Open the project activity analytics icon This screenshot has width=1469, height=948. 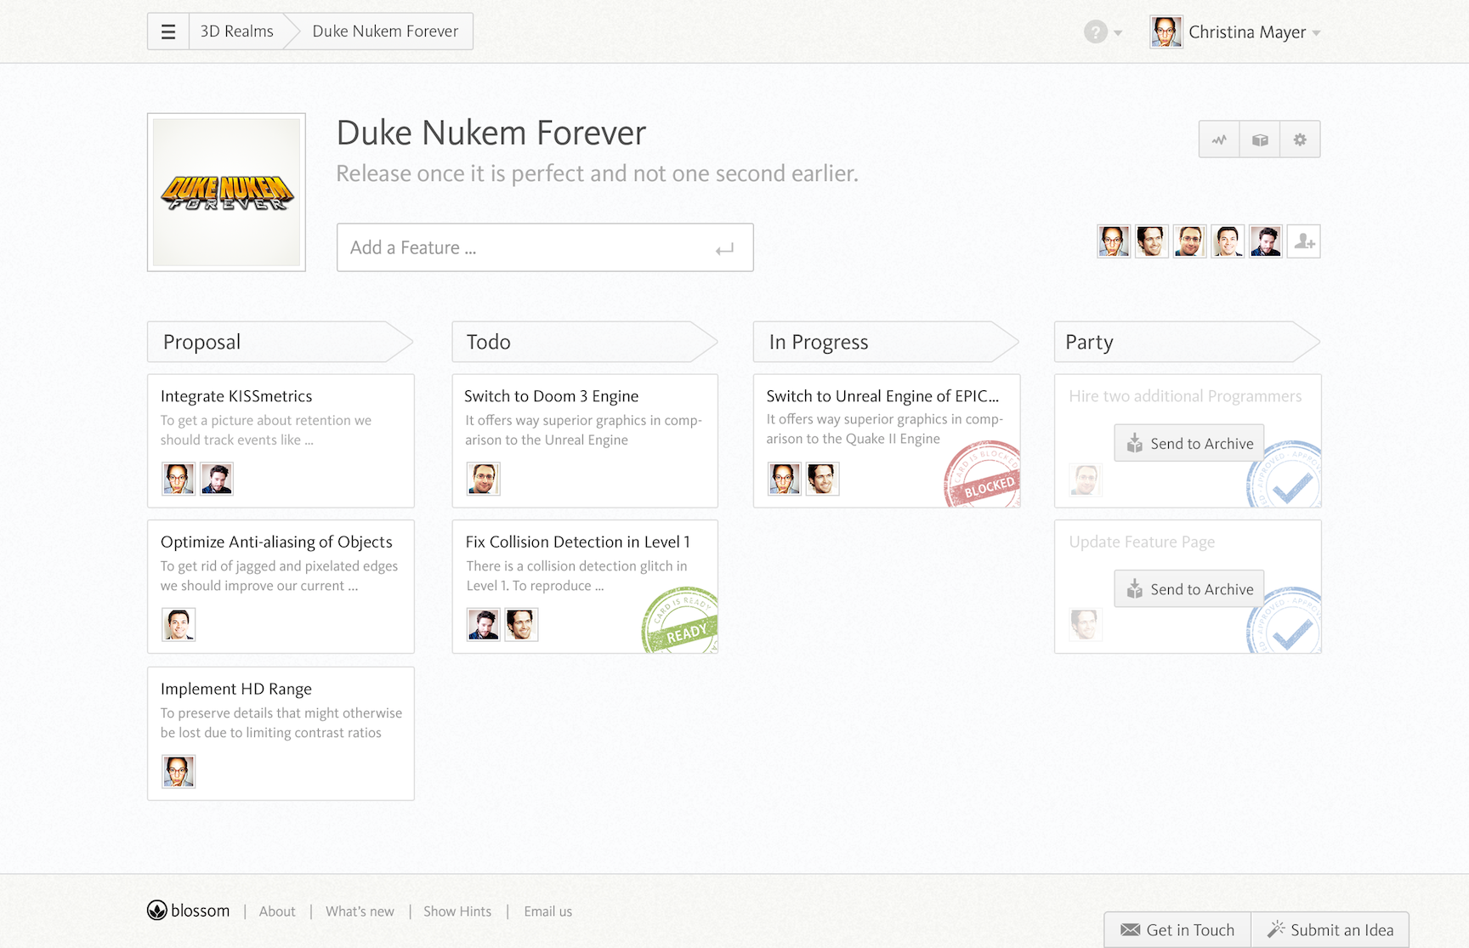click(1219, 139)
